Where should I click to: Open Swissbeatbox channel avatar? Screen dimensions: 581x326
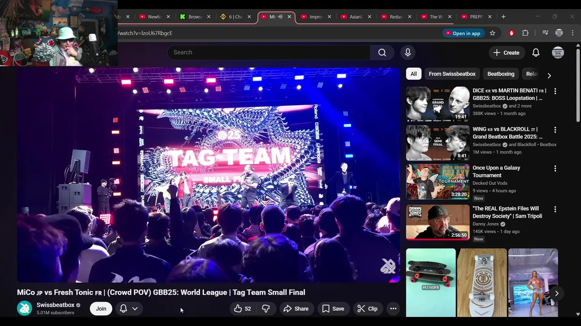[x=25, y=308]
